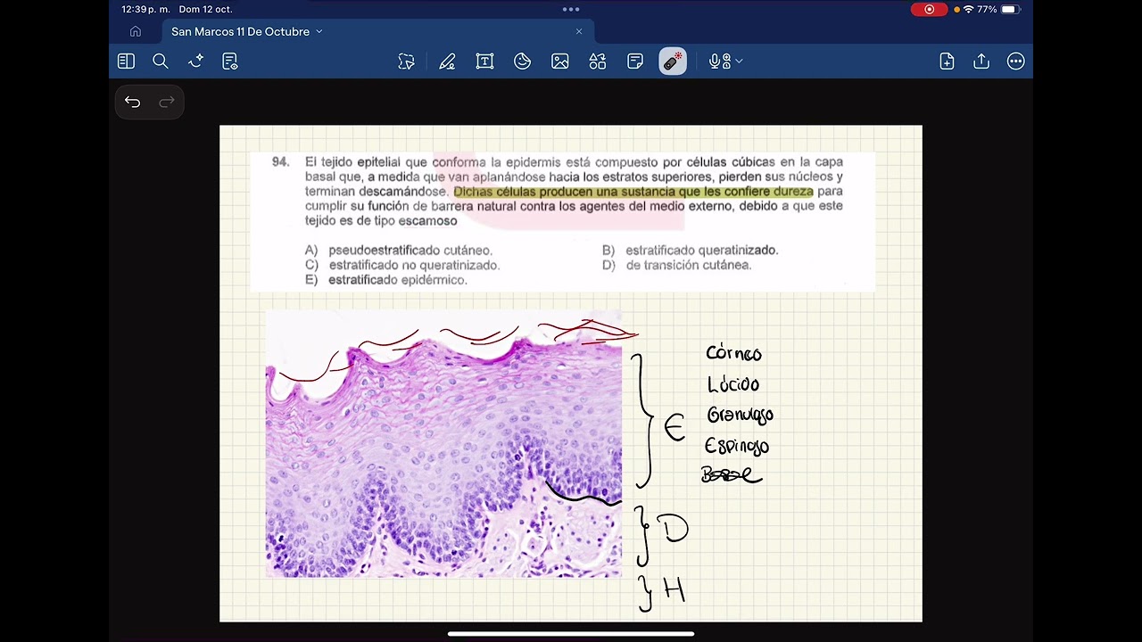
Task: Go to the home library icon
Action: (136, 31)
